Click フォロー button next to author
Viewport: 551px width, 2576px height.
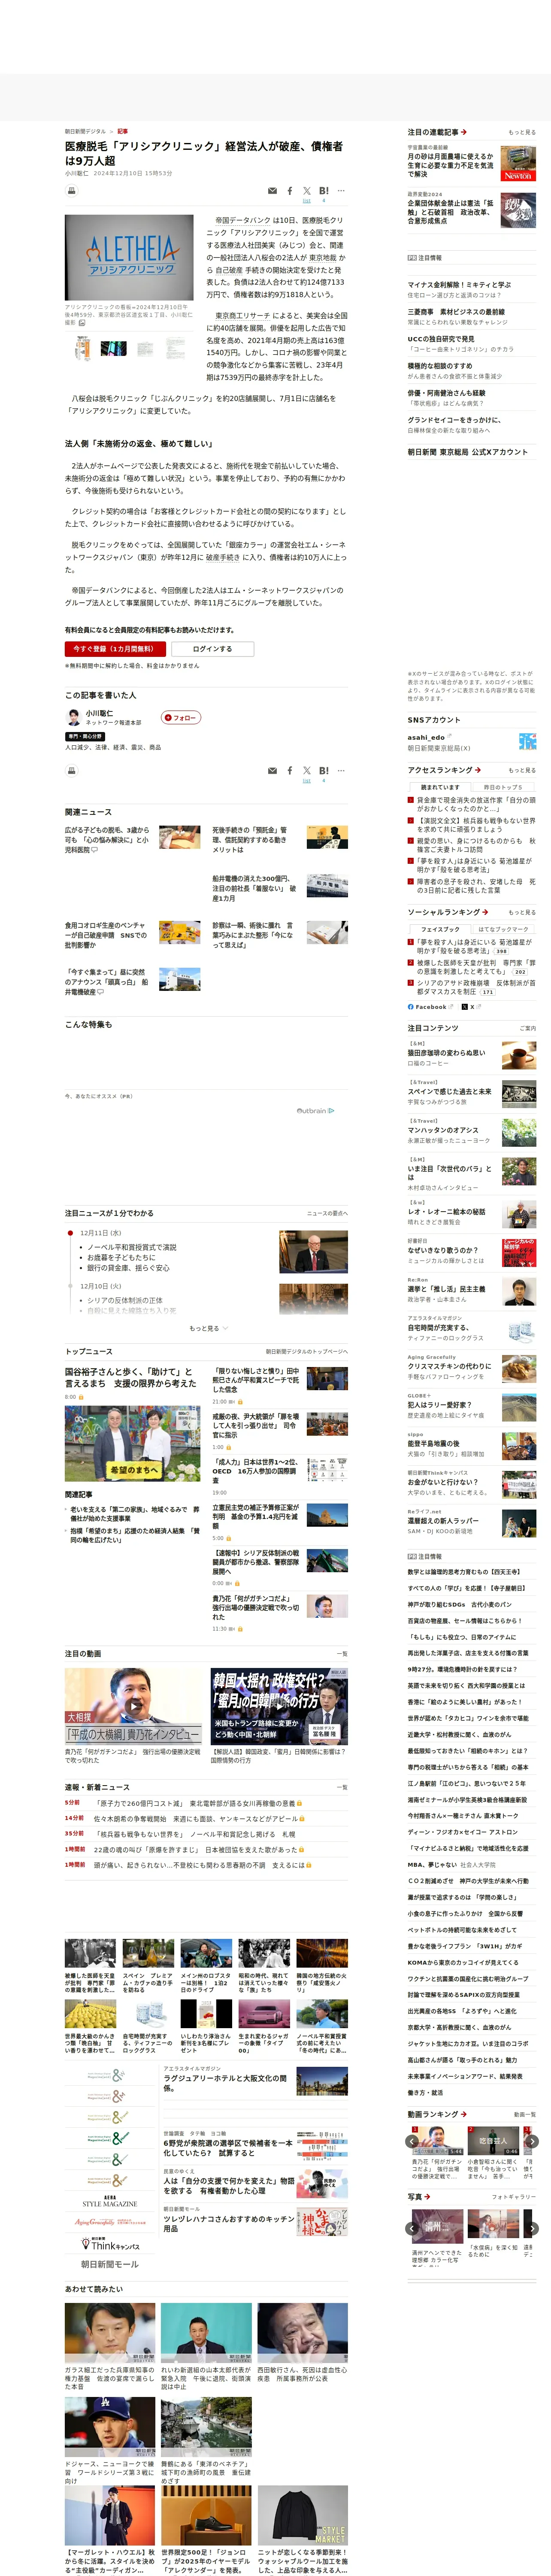click(181, 717)
